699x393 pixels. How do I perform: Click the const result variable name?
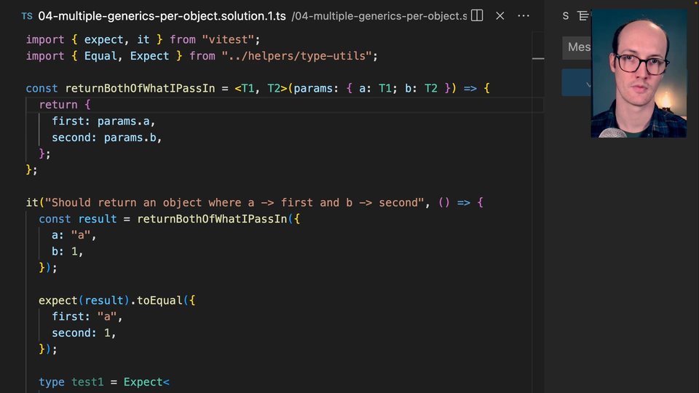97,219
